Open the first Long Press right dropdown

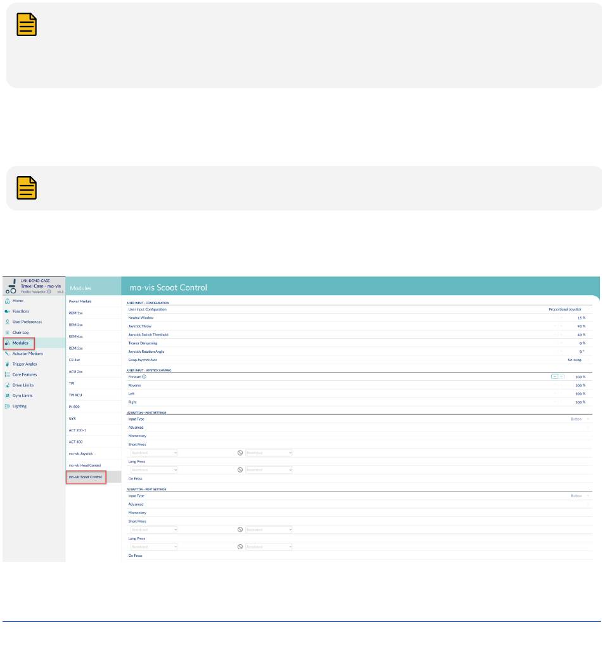coord(269,470)
